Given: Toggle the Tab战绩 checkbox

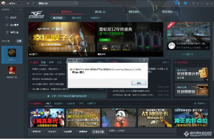Looking at the screenshot, I should (62, 132).
